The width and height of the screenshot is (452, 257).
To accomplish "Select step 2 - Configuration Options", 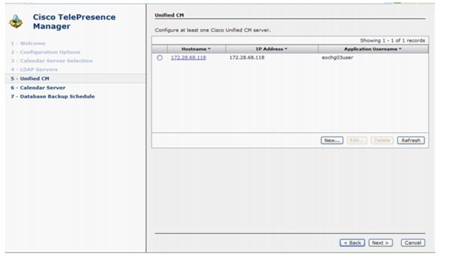I will pyautogui.click(x=46, y=52).
